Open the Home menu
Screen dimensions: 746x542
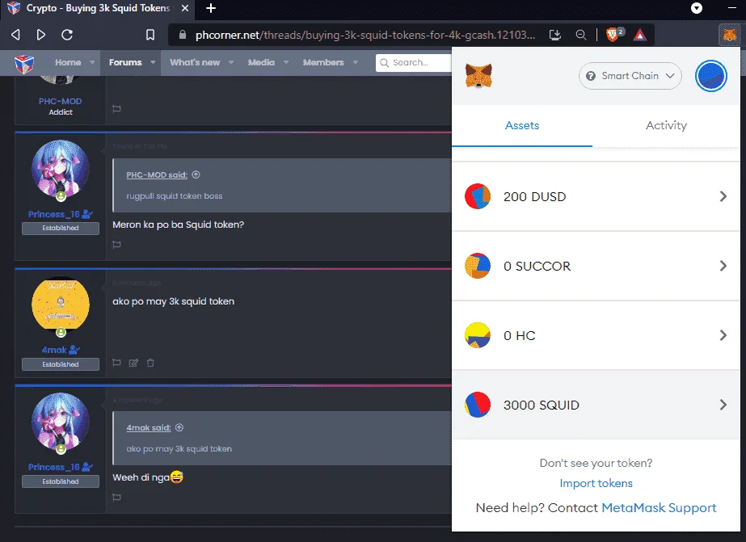point(68,62)
